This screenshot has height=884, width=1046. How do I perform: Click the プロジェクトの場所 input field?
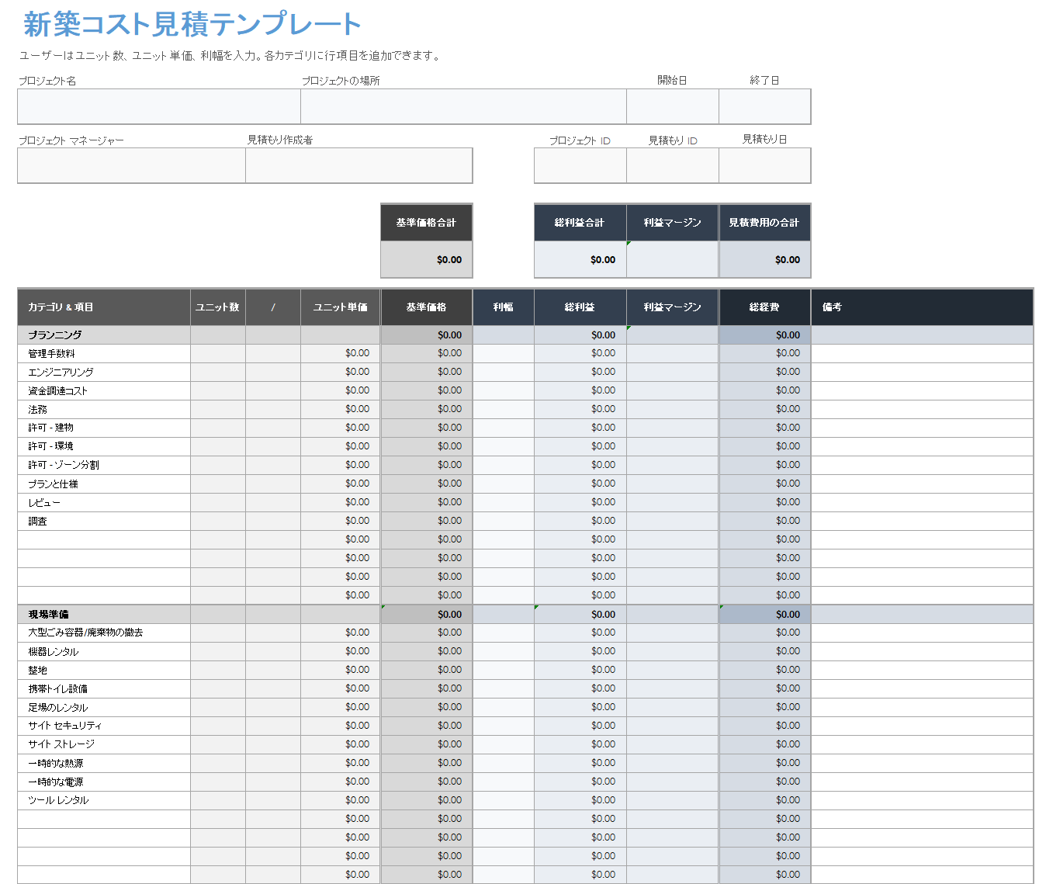(x=463, y=106)
